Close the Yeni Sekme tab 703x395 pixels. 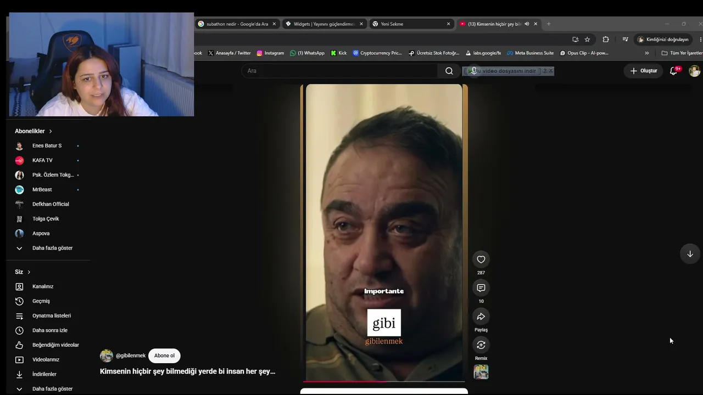point(448,24)
